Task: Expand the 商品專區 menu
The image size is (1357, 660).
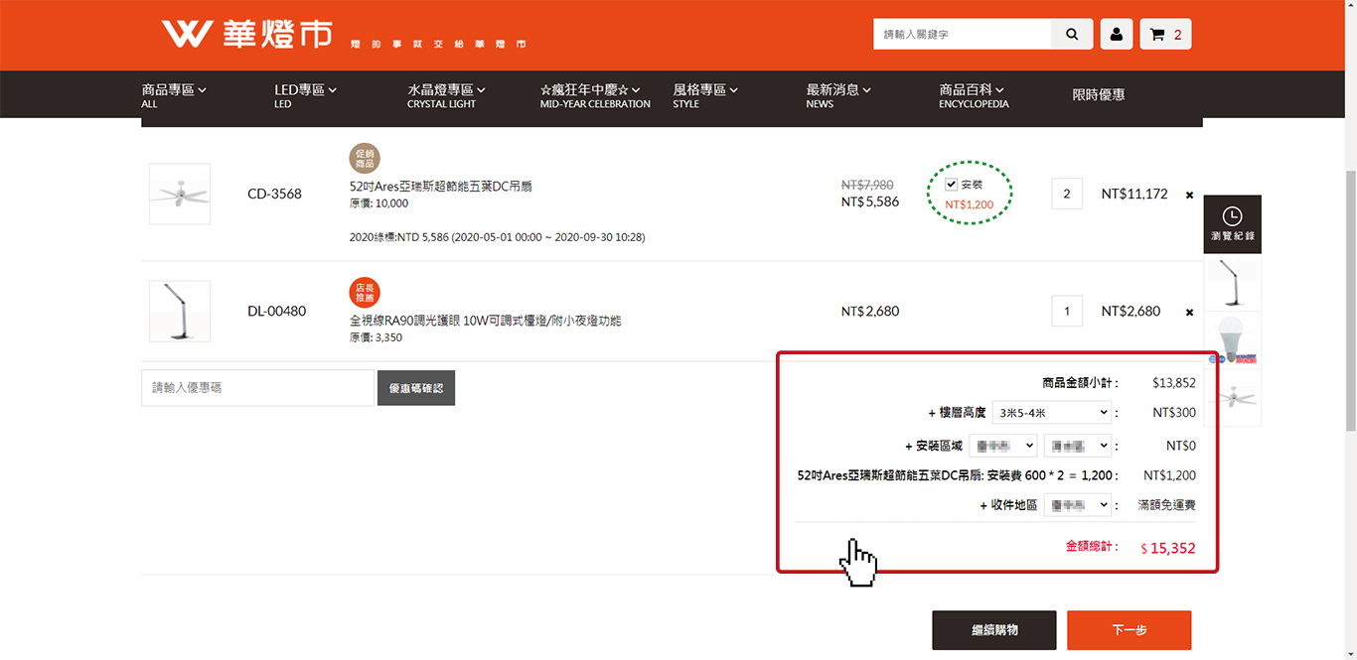Action: [174, 95]
